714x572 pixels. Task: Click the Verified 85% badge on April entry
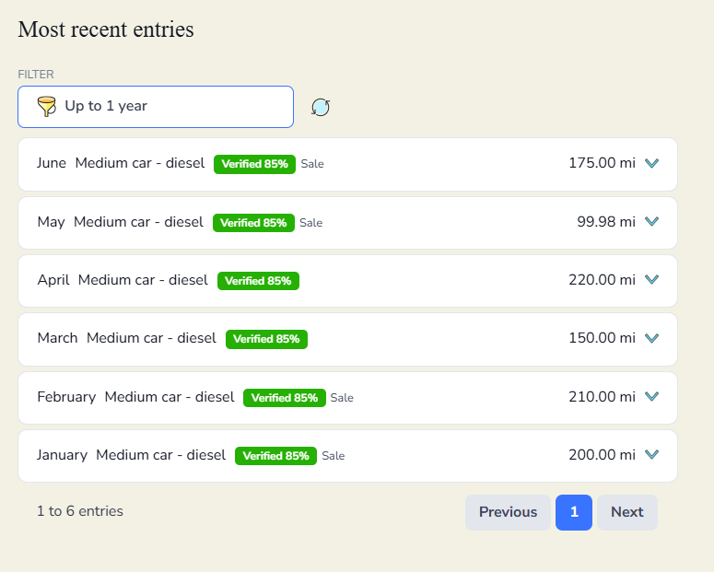pos(258,281)
